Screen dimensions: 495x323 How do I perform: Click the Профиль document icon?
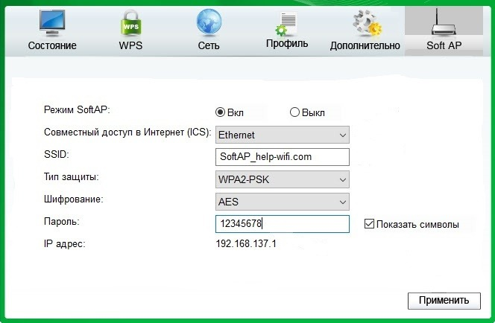click(x=287, y=25)
